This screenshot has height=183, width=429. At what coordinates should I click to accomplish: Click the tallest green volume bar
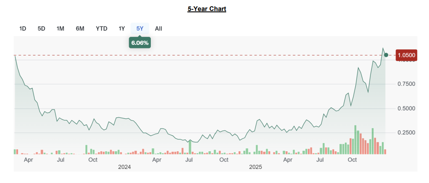[355, 140]
